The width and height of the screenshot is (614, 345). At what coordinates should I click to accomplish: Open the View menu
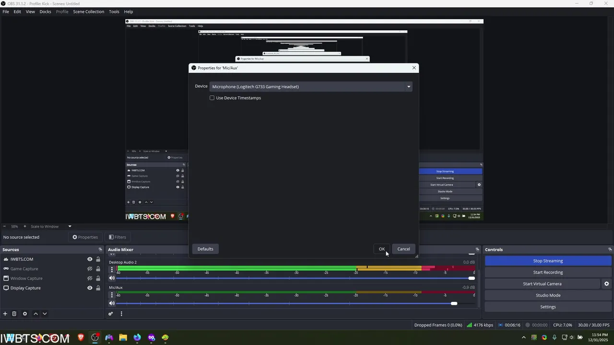pos(30,11)
